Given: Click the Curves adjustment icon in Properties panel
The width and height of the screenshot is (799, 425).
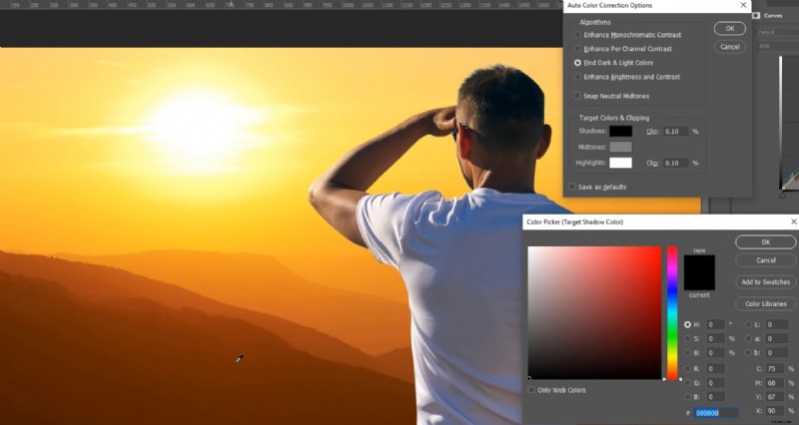Looking at the screenshot, I should click(x=756, y=16).
